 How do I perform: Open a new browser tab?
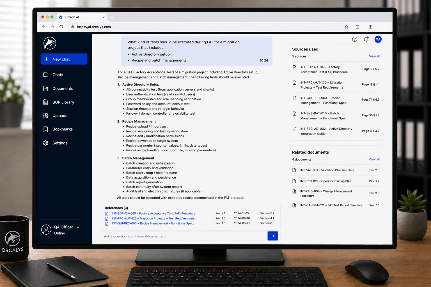[112, 17]
